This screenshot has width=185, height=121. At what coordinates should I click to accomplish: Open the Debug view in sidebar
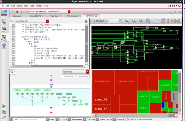pyautogui.click(x=4, y=29)
